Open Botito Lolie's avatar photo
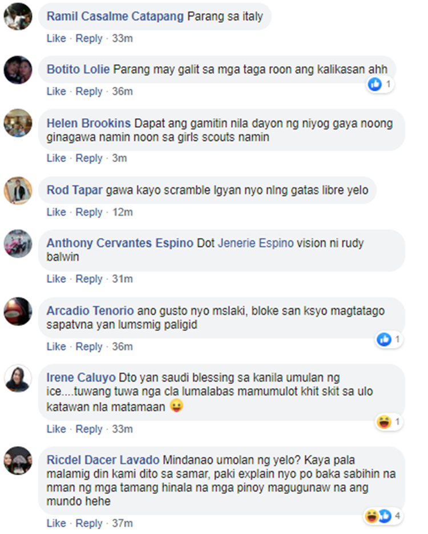The image size is (428, 534). tap(18, 70)
